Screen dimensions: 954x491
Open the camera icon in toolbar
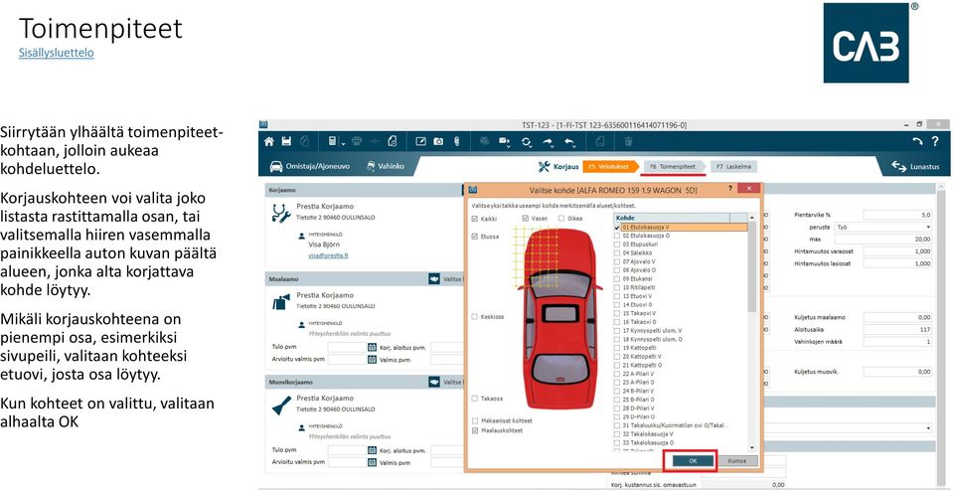pos(438,141)
